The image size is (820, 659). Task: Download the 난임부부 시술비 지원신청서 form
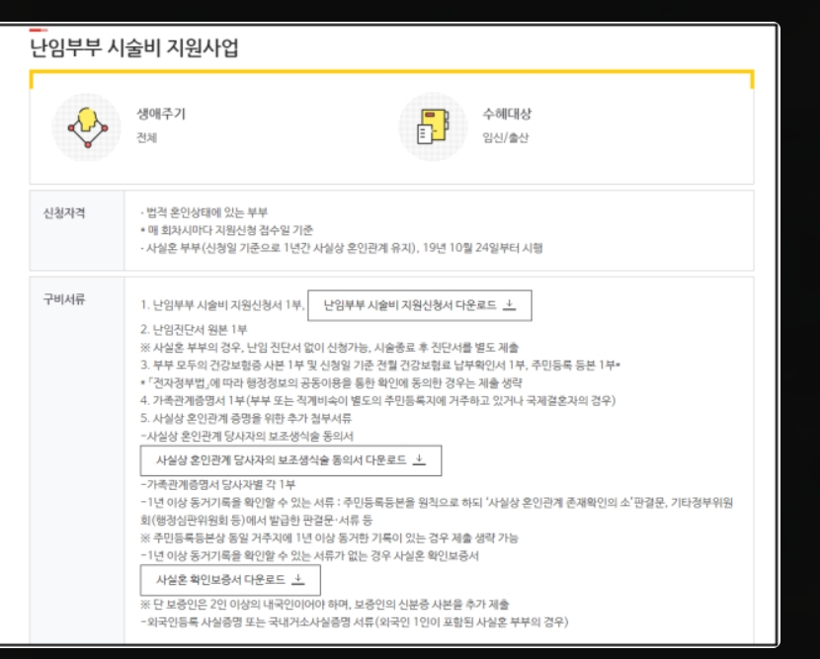tap(420, 305)
